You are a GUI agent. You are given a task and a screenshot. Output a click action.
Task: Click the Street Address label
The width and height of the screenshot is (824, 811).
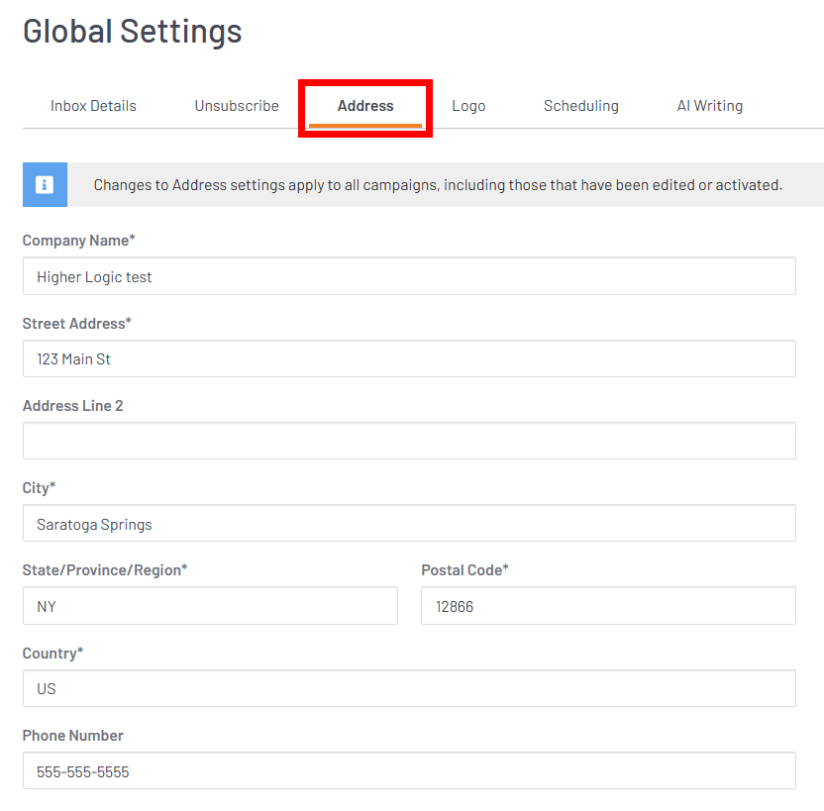[x=76, y=324]
